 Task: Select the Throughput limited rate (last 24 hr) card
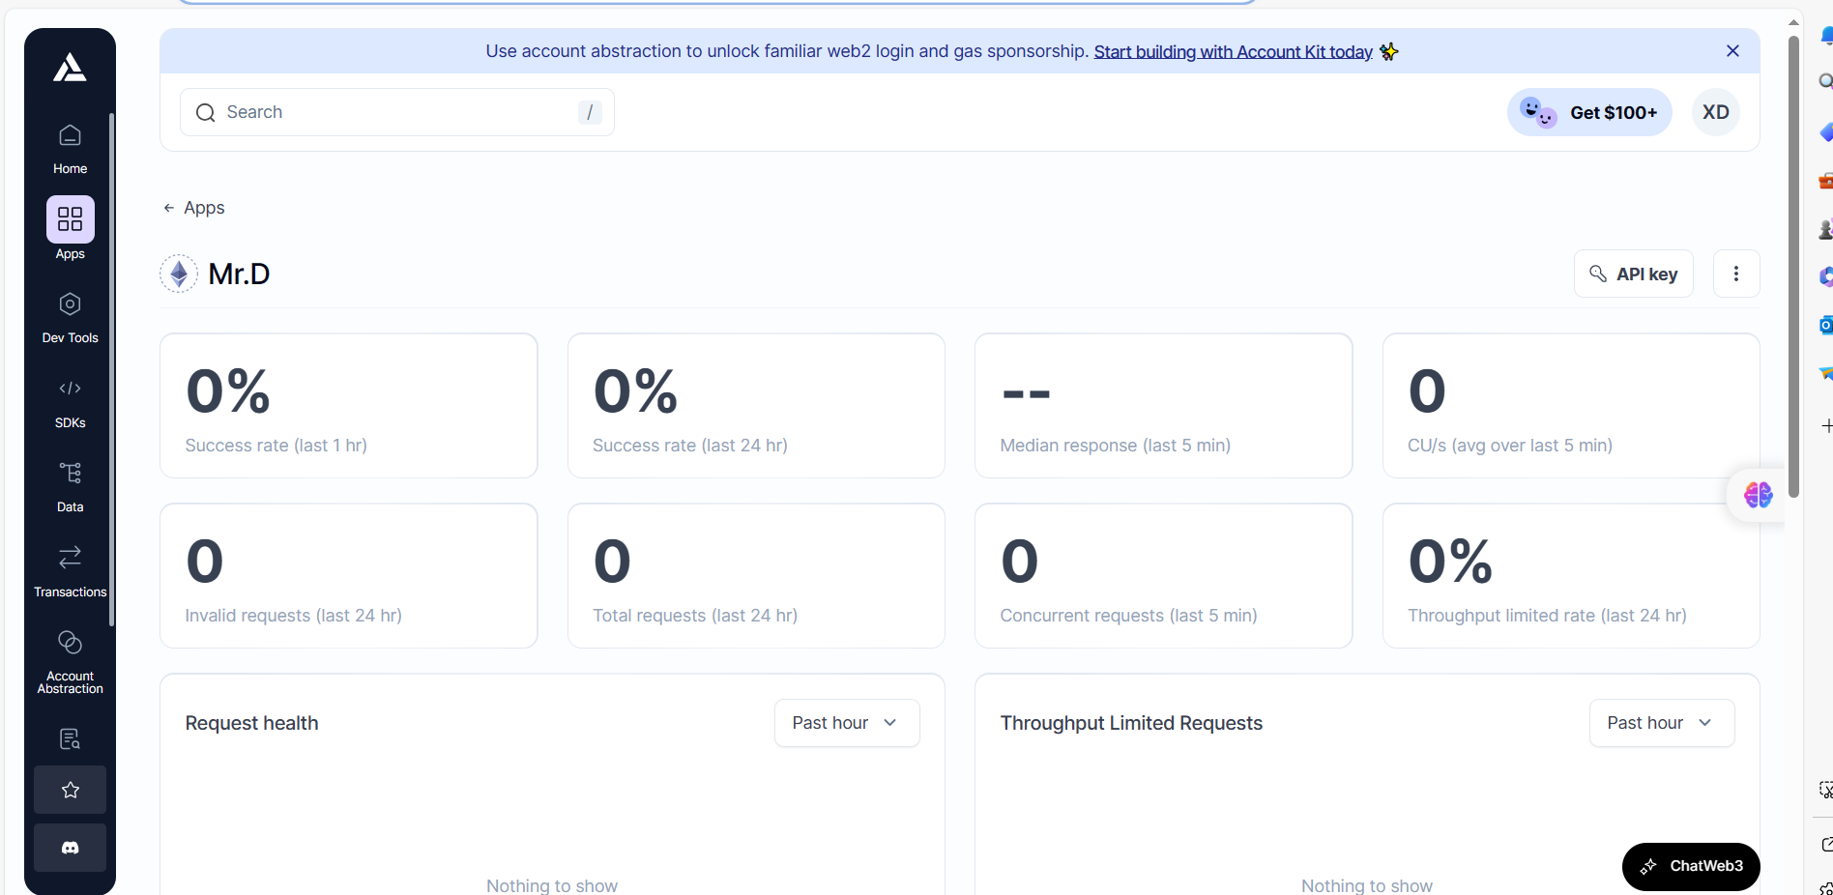[1571, 576]
